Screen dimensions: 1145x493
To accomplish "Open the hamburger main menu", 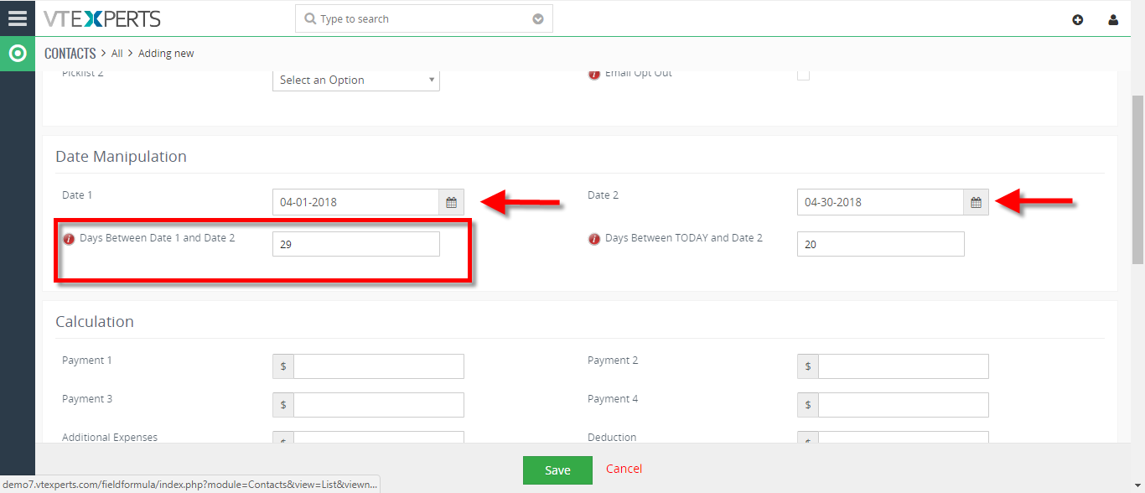I will (17, 18).
